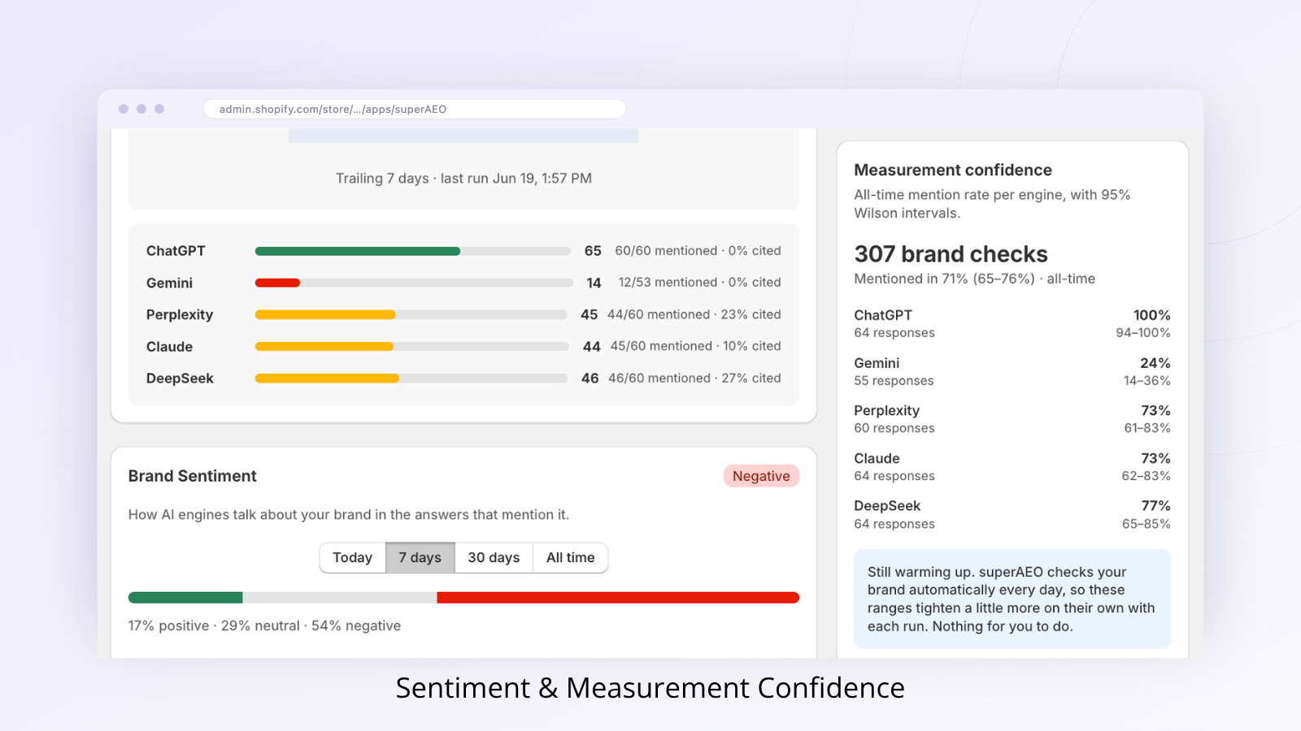Click "46/60 mentioned · 27% cited" text

point(694,378)
